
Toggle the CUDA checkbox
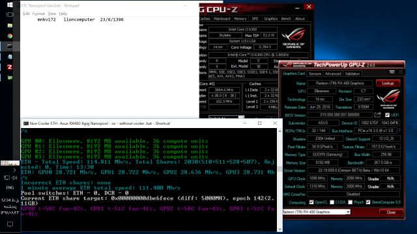332,202
